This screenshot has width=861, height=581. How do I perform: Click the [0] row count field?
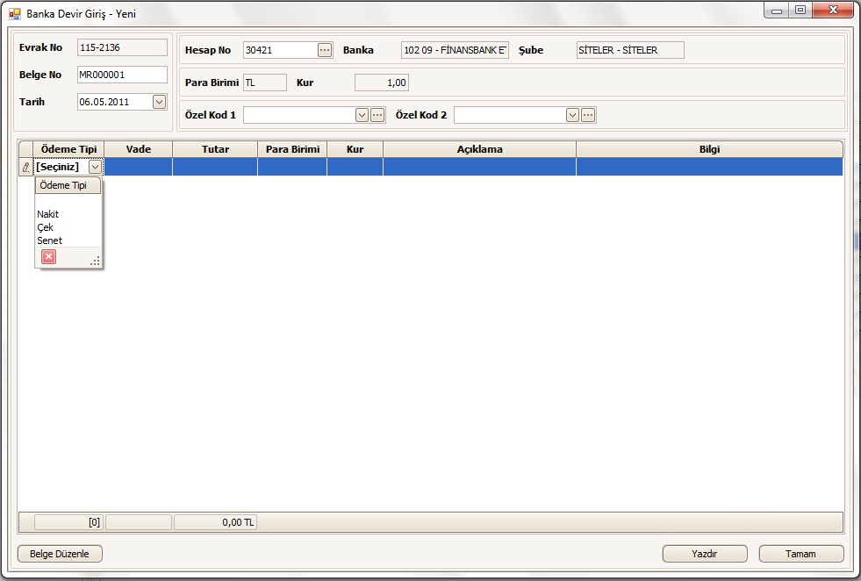[x=68, y=522]
